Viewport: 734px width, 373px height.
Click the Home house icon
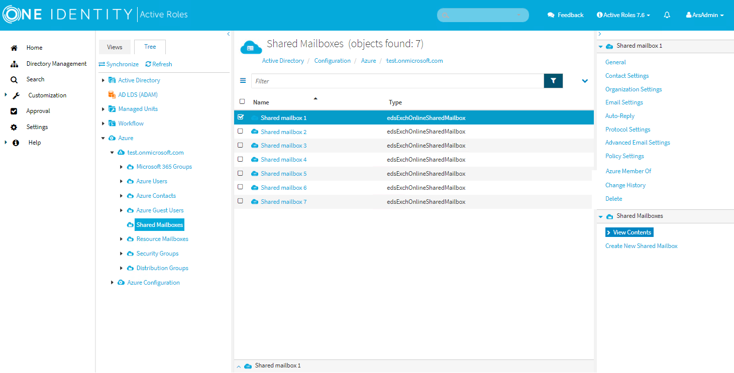pos(14,48)
